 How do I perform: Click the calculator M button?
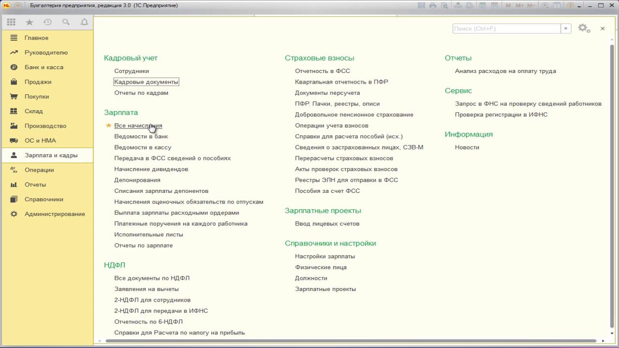508,5
